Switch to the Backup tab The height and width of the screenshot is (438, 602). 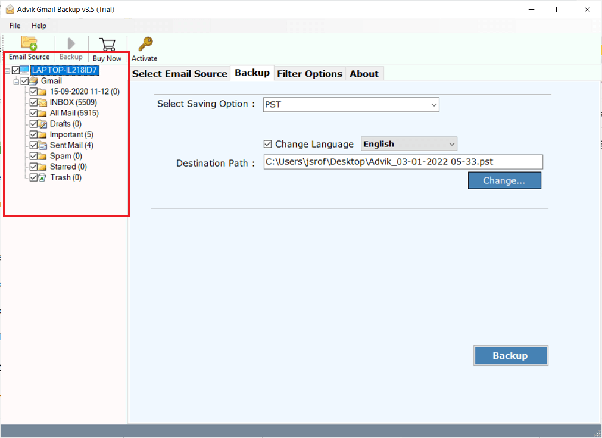[252, 73]
